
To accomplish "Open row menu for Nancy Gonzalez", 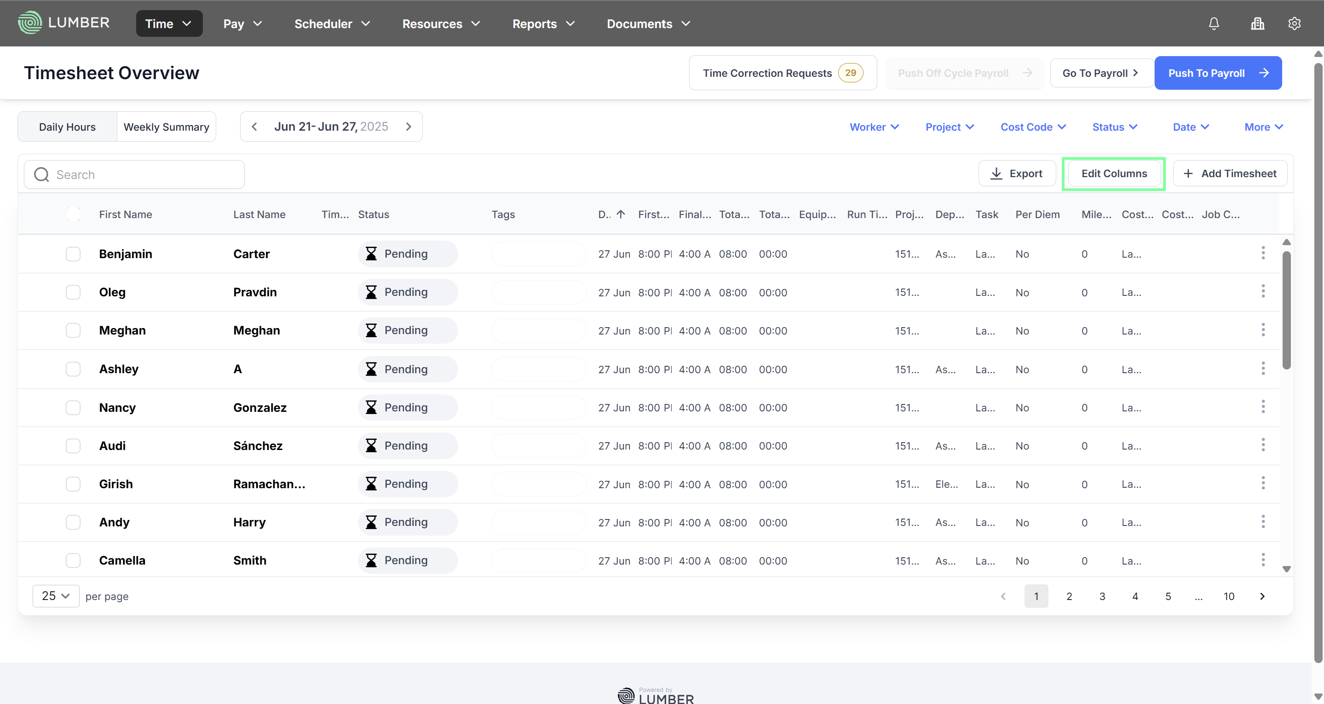I will [x=1263, y=407].
